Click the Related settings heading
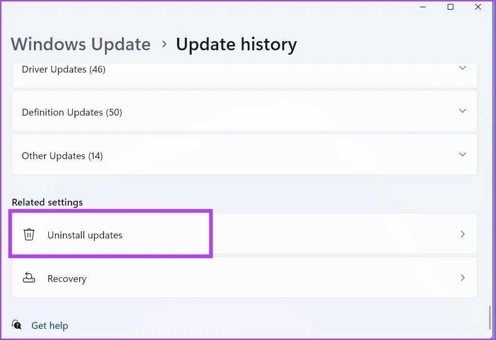The image size is (496, 340). [47, 202]
